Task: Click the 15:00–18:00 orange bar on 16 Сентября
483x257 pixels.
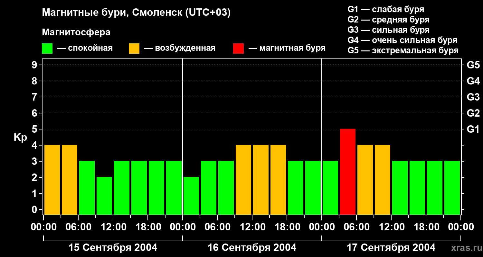Action: point(278,180)
